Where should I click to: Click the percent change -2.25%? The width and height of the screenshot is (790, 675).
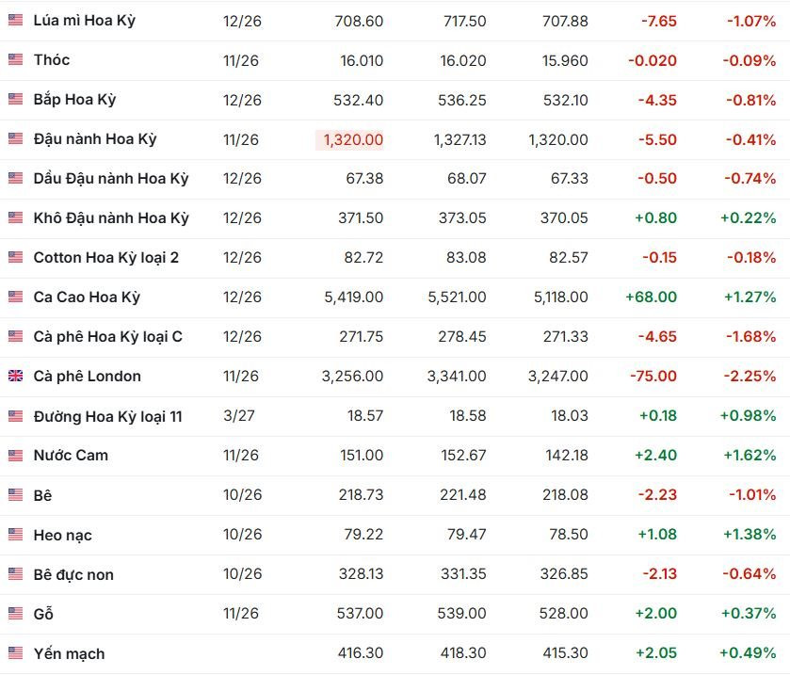point(750,377)
